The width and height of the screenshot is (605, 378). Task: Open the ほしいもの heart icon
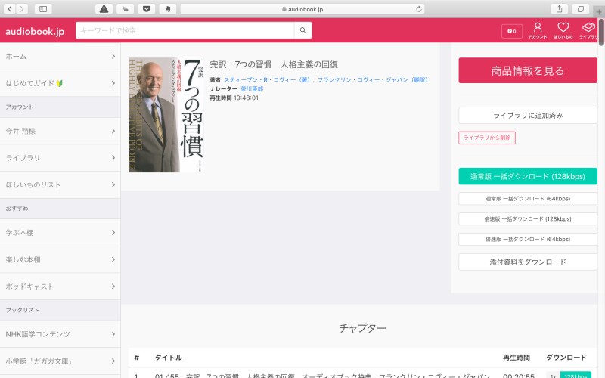pyautogui.click(x=563, y=30)
